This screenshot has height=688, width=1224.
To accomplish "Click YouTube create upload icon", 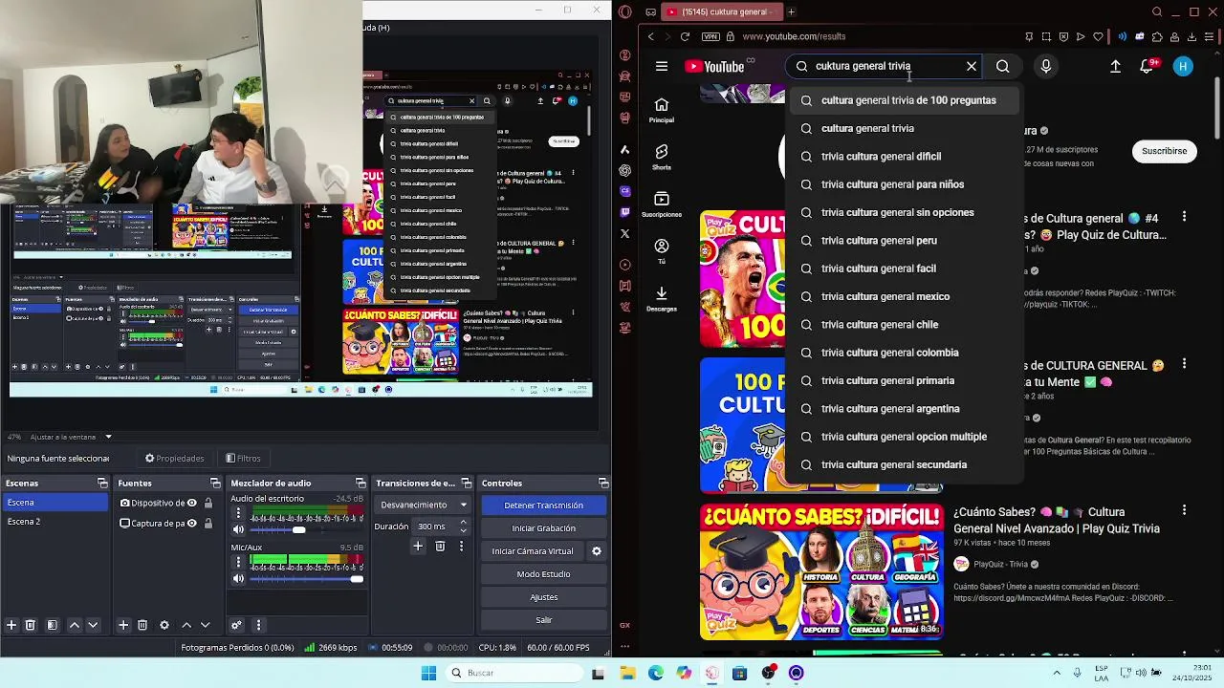I will click(1115, 66).
